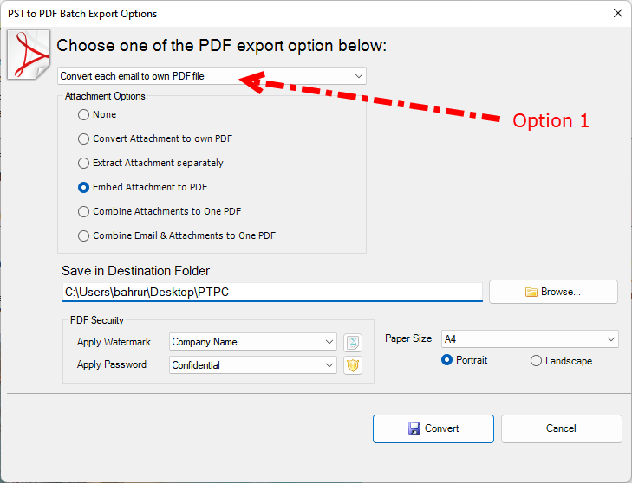Select the None attachment option
This screenshot has height=483, width=632.
[84, 114]
